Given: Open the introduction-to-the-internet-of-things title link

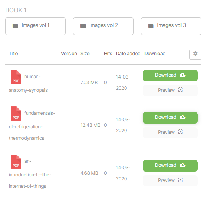Looking at the screenshot, I should click(x=30, y=174).
